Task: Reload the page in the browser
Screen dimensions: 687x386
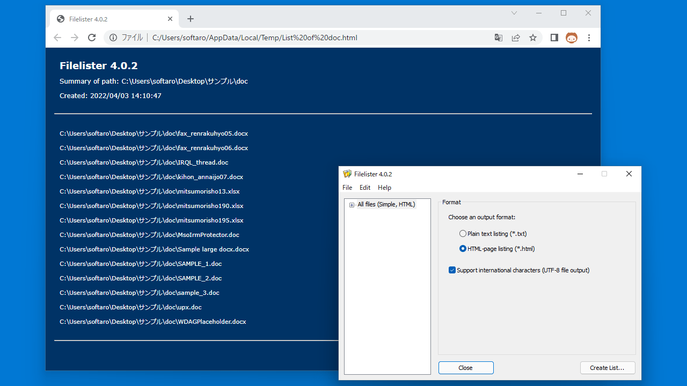Action: click(92, 38)
